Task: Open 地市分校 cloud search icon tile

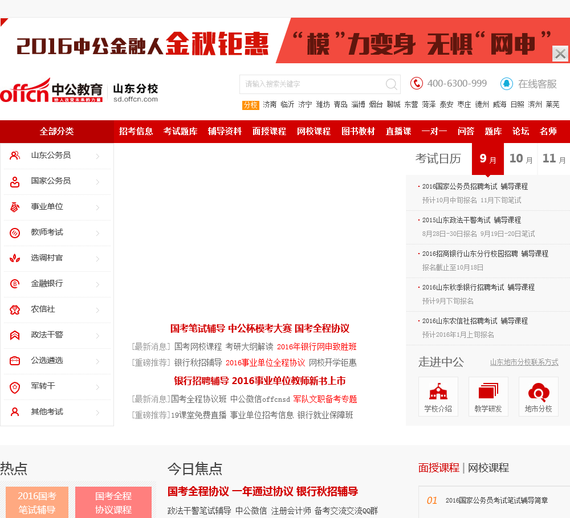Action: [x=539, y=397]
